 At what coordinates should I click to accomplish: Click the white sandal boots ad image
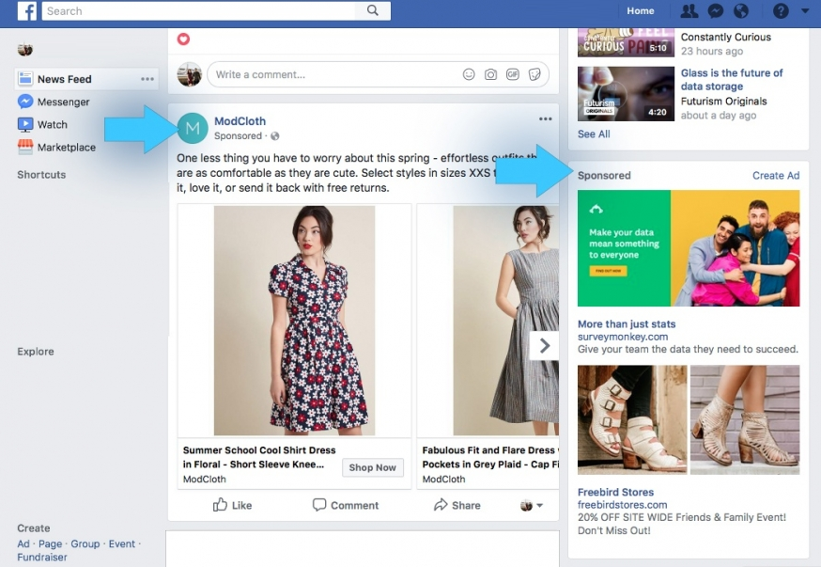click(x=632, y=419)
